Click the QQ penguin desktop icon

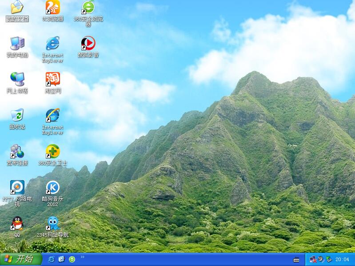[x=17, y=224]
